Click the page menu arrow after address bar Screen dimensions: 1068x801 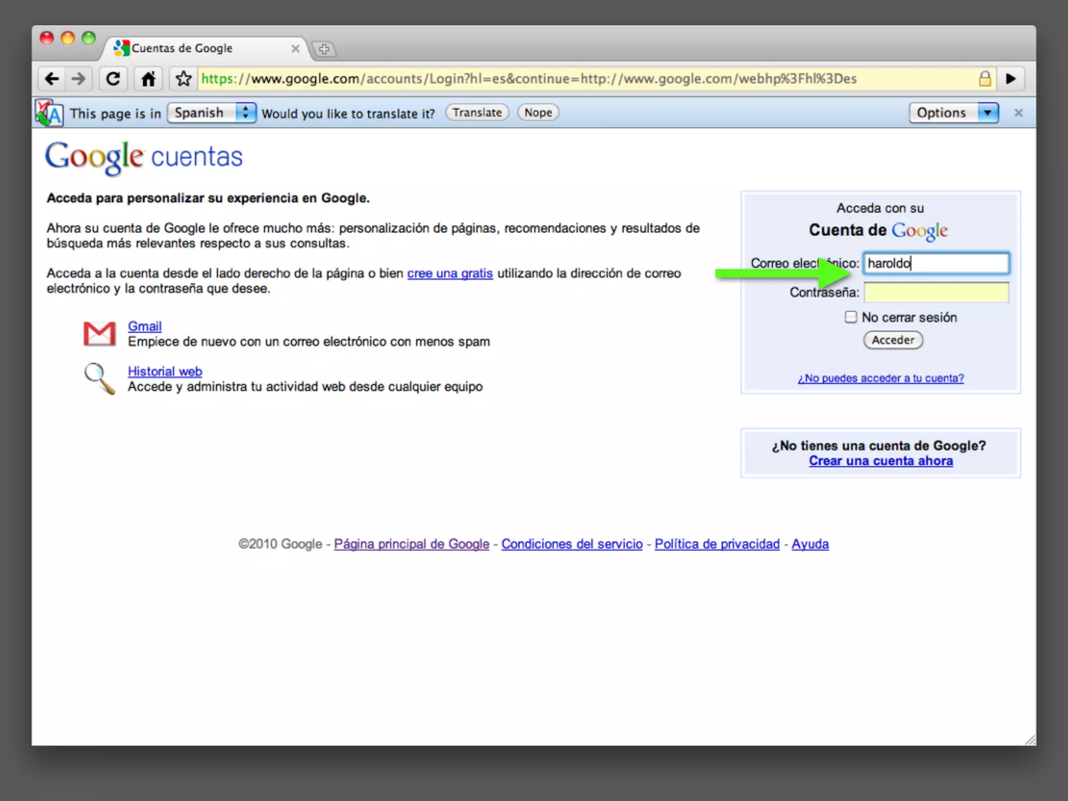[x=1011, y=79]
